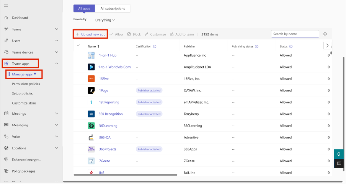Open the feedback chat button
346x184 pixels.
339,163
